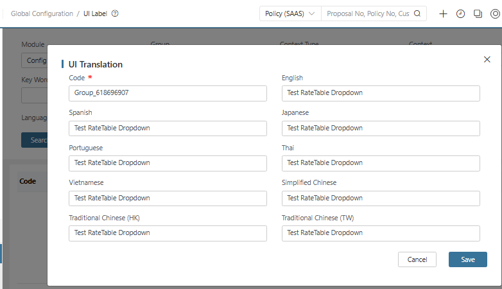Close the UI Translation dialog
Image resolution: width=502 pixels, height=289 pixels.
[x=487, y=60]
